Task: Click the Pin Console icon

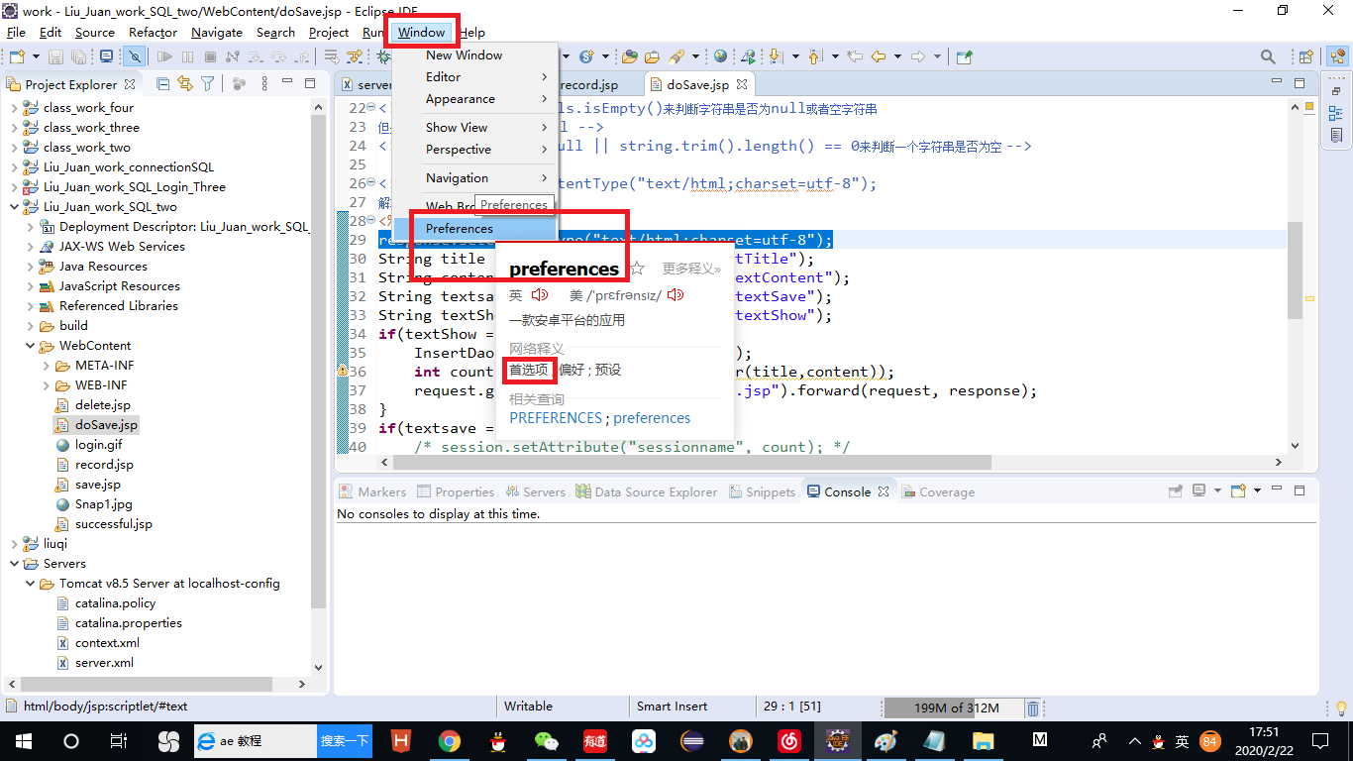Action: (x=1176, y=490)
